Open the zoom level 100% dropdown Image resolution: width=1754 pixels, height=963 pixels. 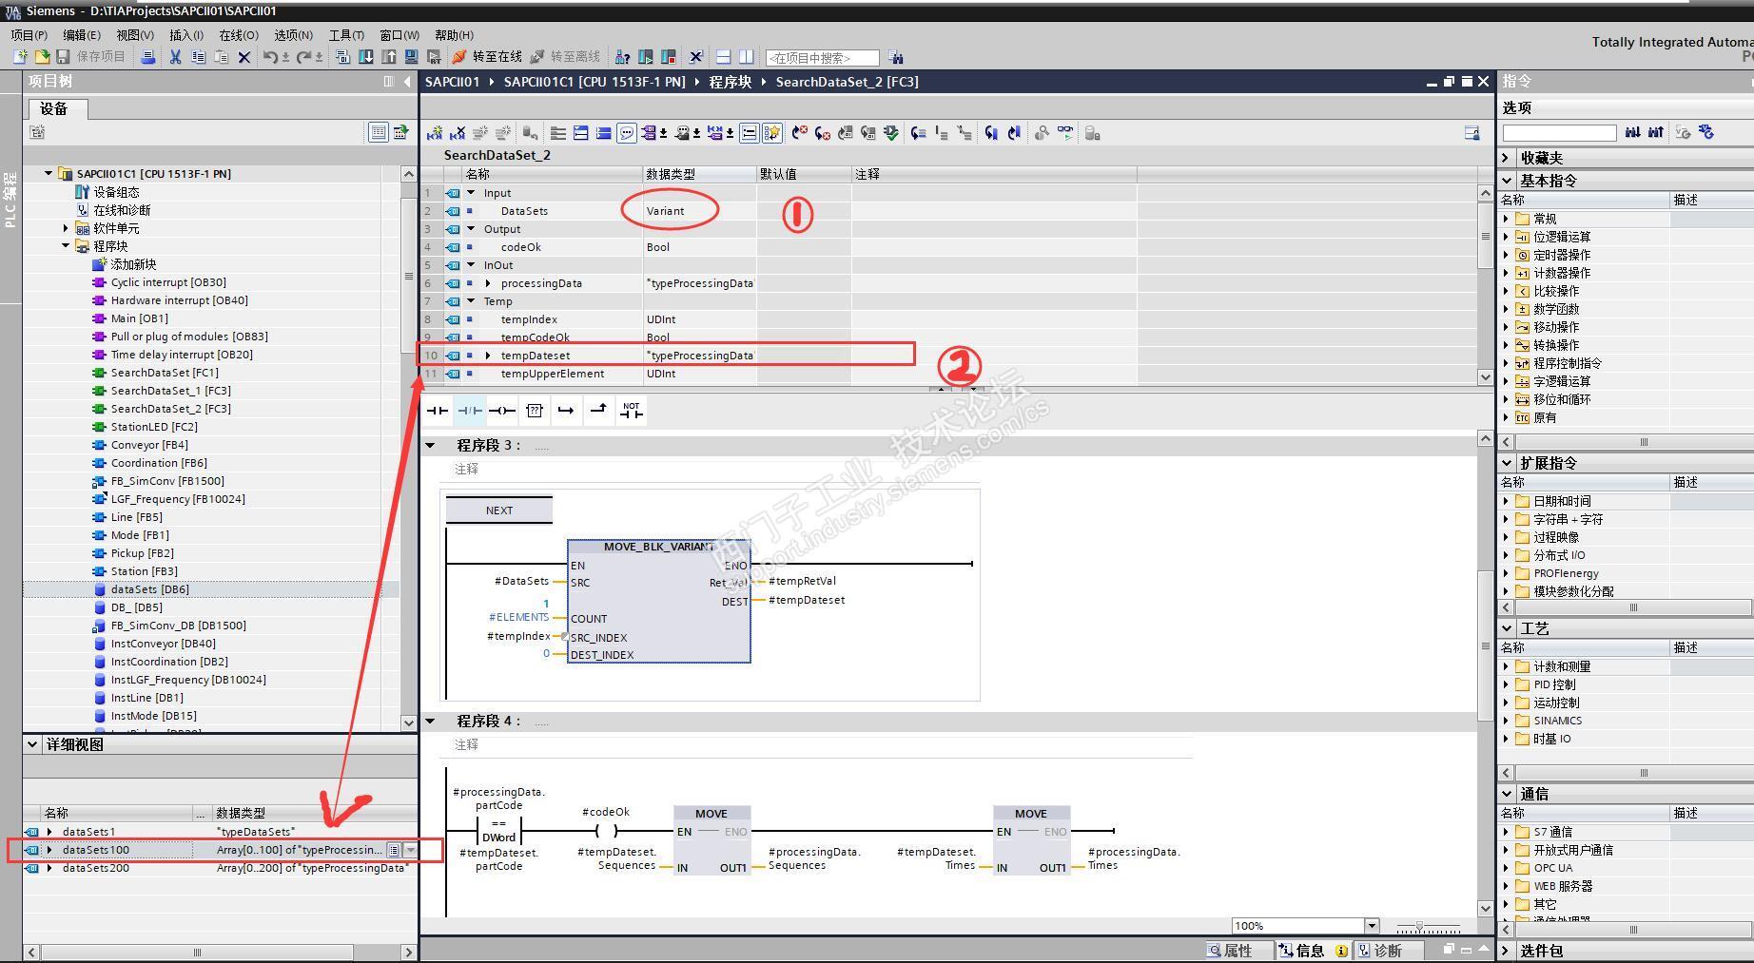click(x=1372, y=926)
